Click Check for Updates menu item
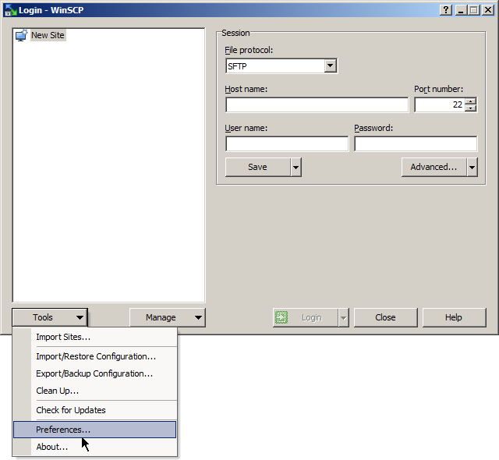 click(x=70, y=410)
